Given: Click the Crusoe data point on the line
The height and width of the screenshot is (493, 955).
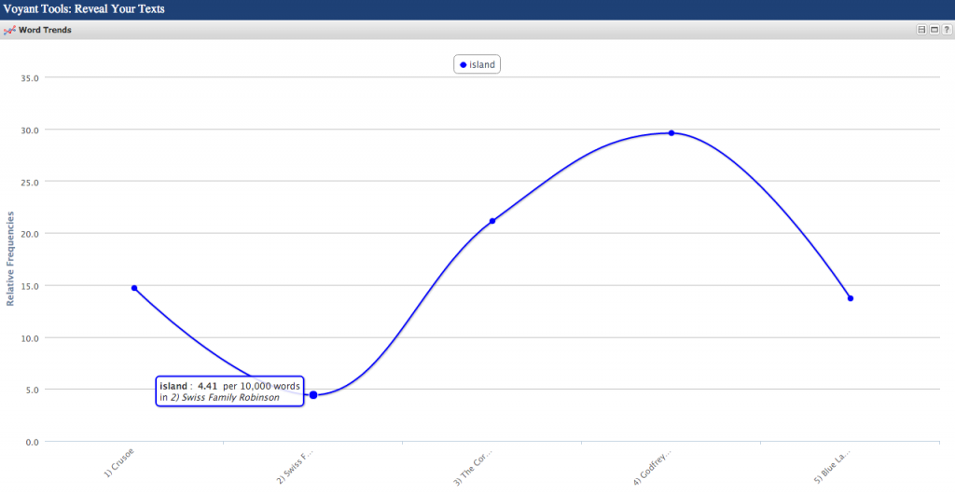Looking at the screenshot, I should pos(134,288).
